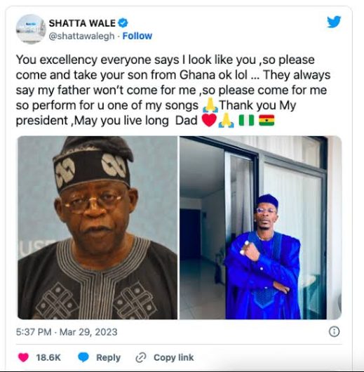Click the Copy link text
The height and width of the screenshot is (372, 364).
point(173,357)
